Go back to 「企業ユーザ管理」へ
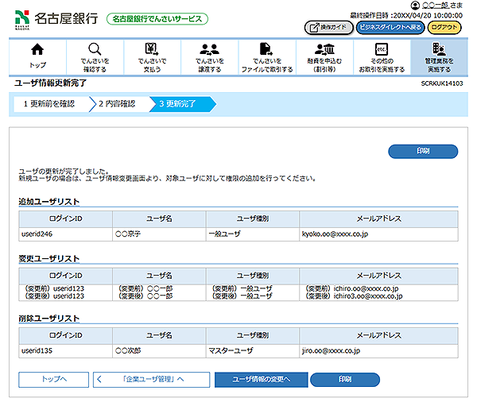The height and width of the screenshot is (402, 477). [x=151, y=380]
